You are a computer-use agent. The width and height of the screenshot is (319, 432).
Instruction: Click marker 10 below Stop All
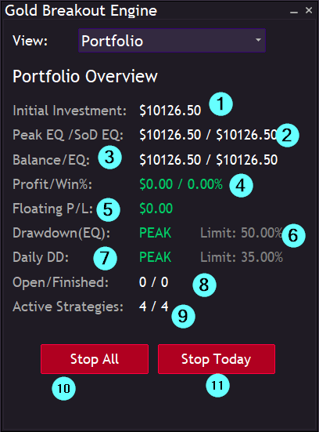(64, 388)
